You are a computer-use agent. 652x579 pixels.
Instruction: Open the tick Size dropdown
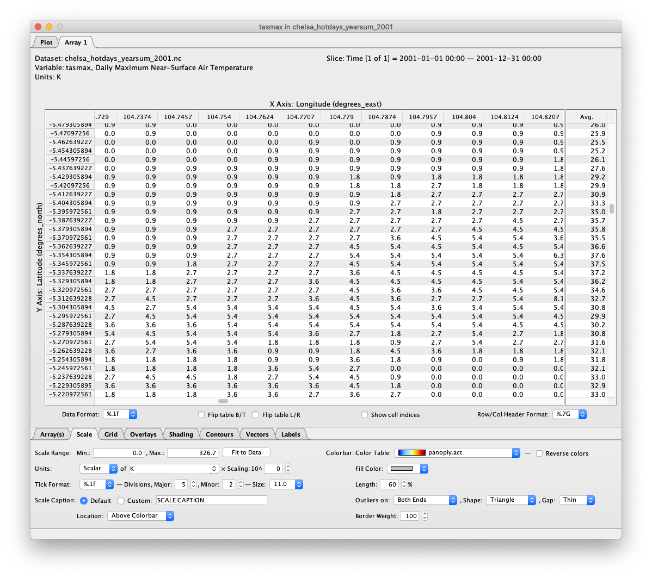pos(286,484)
